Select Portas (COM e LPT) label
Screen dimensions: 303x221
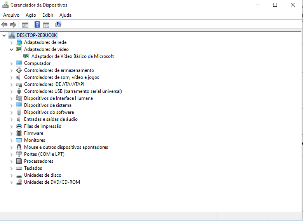point(44,154)
